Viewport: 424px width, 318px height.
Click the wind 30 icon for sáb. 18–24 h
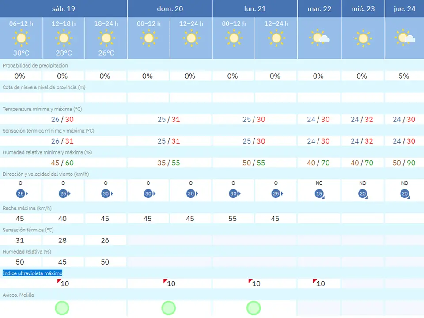click(107, 193)
